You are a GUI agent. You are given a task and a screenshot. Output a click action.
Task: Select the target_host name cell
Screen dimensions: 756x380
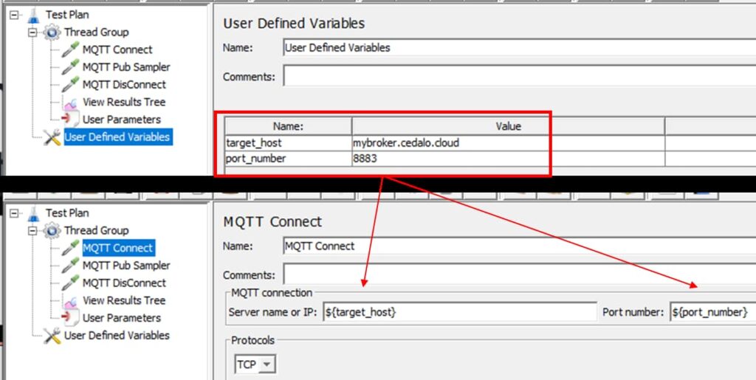(288, 143)
